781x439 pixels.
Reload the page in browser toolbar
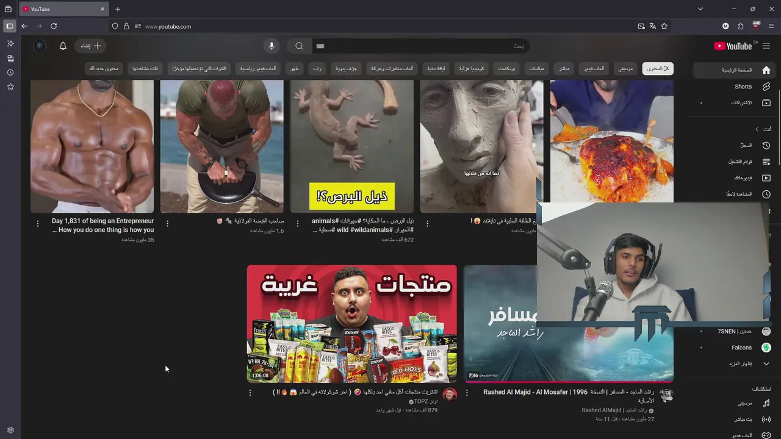click(x=54, y=26)
